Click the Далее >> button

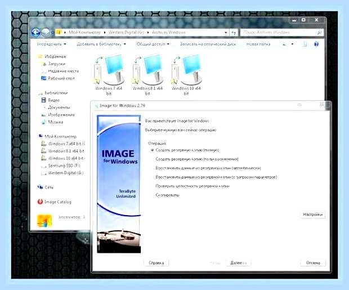coord(238,263)
